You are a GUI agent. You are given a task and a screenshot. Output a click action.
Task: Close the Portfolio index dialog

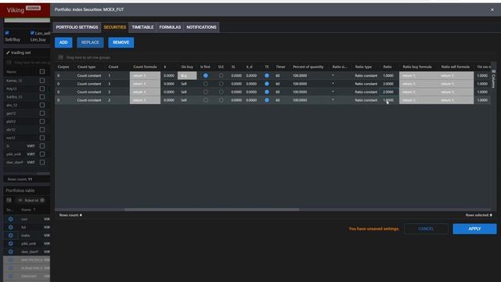point(492,9)
